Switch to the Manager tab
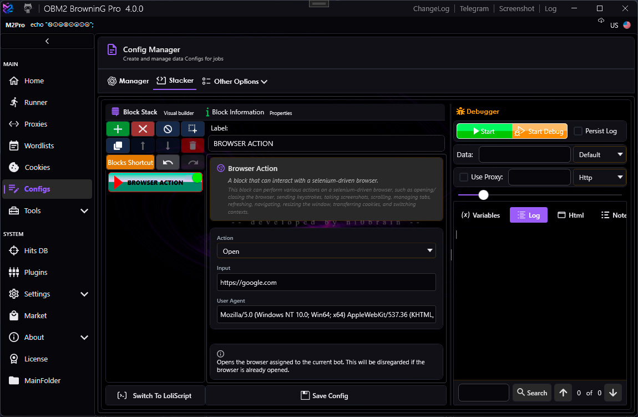This screenshot has width=638, height=417. tap(128, 81)
